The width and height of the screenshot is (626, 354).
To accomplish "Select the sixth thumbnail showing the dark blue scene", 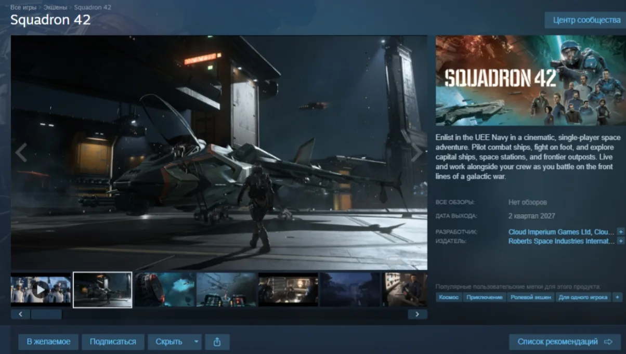I will point(350,290).
